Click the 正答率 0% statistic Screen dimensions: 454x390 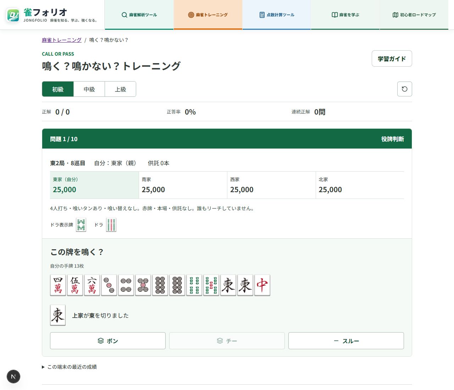[181, 112]
